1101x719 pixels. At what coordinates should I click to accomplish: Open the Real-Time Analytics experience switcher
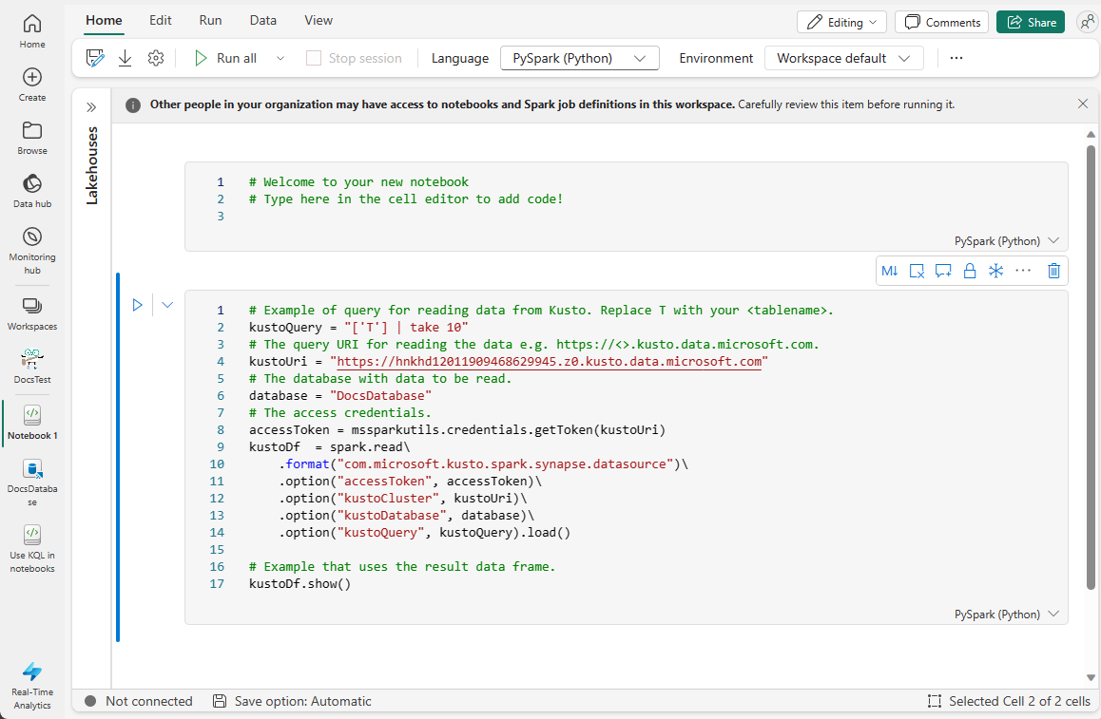(x=32, y=686)
